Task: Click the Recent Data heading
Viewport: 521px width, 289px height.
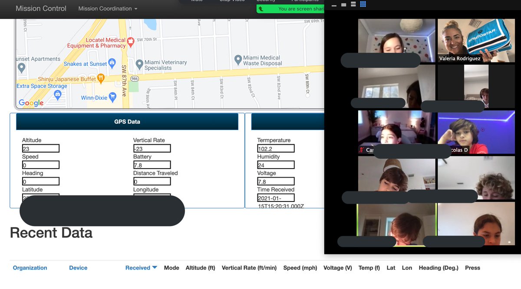Action: 51,233
